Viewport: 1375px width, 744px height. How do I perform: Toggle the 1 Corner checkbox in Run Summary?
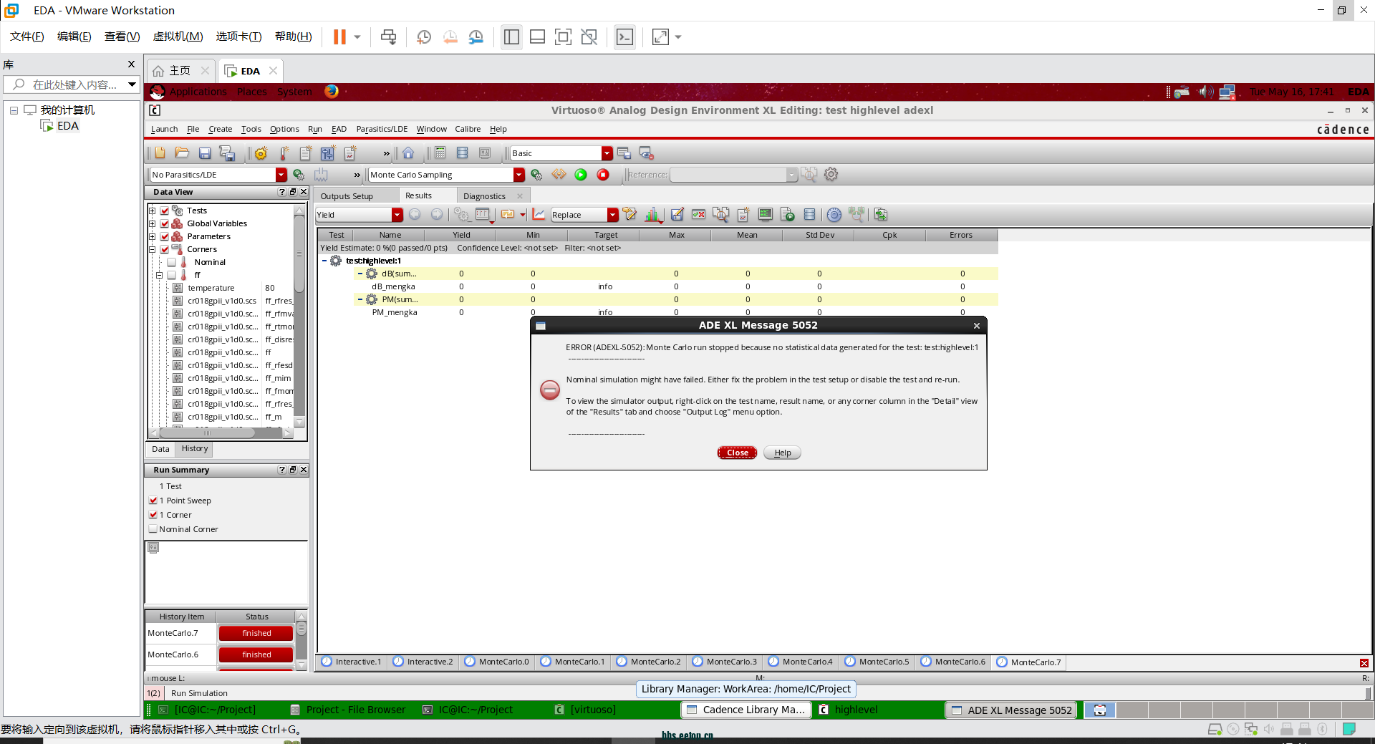[x=153, y=515]
